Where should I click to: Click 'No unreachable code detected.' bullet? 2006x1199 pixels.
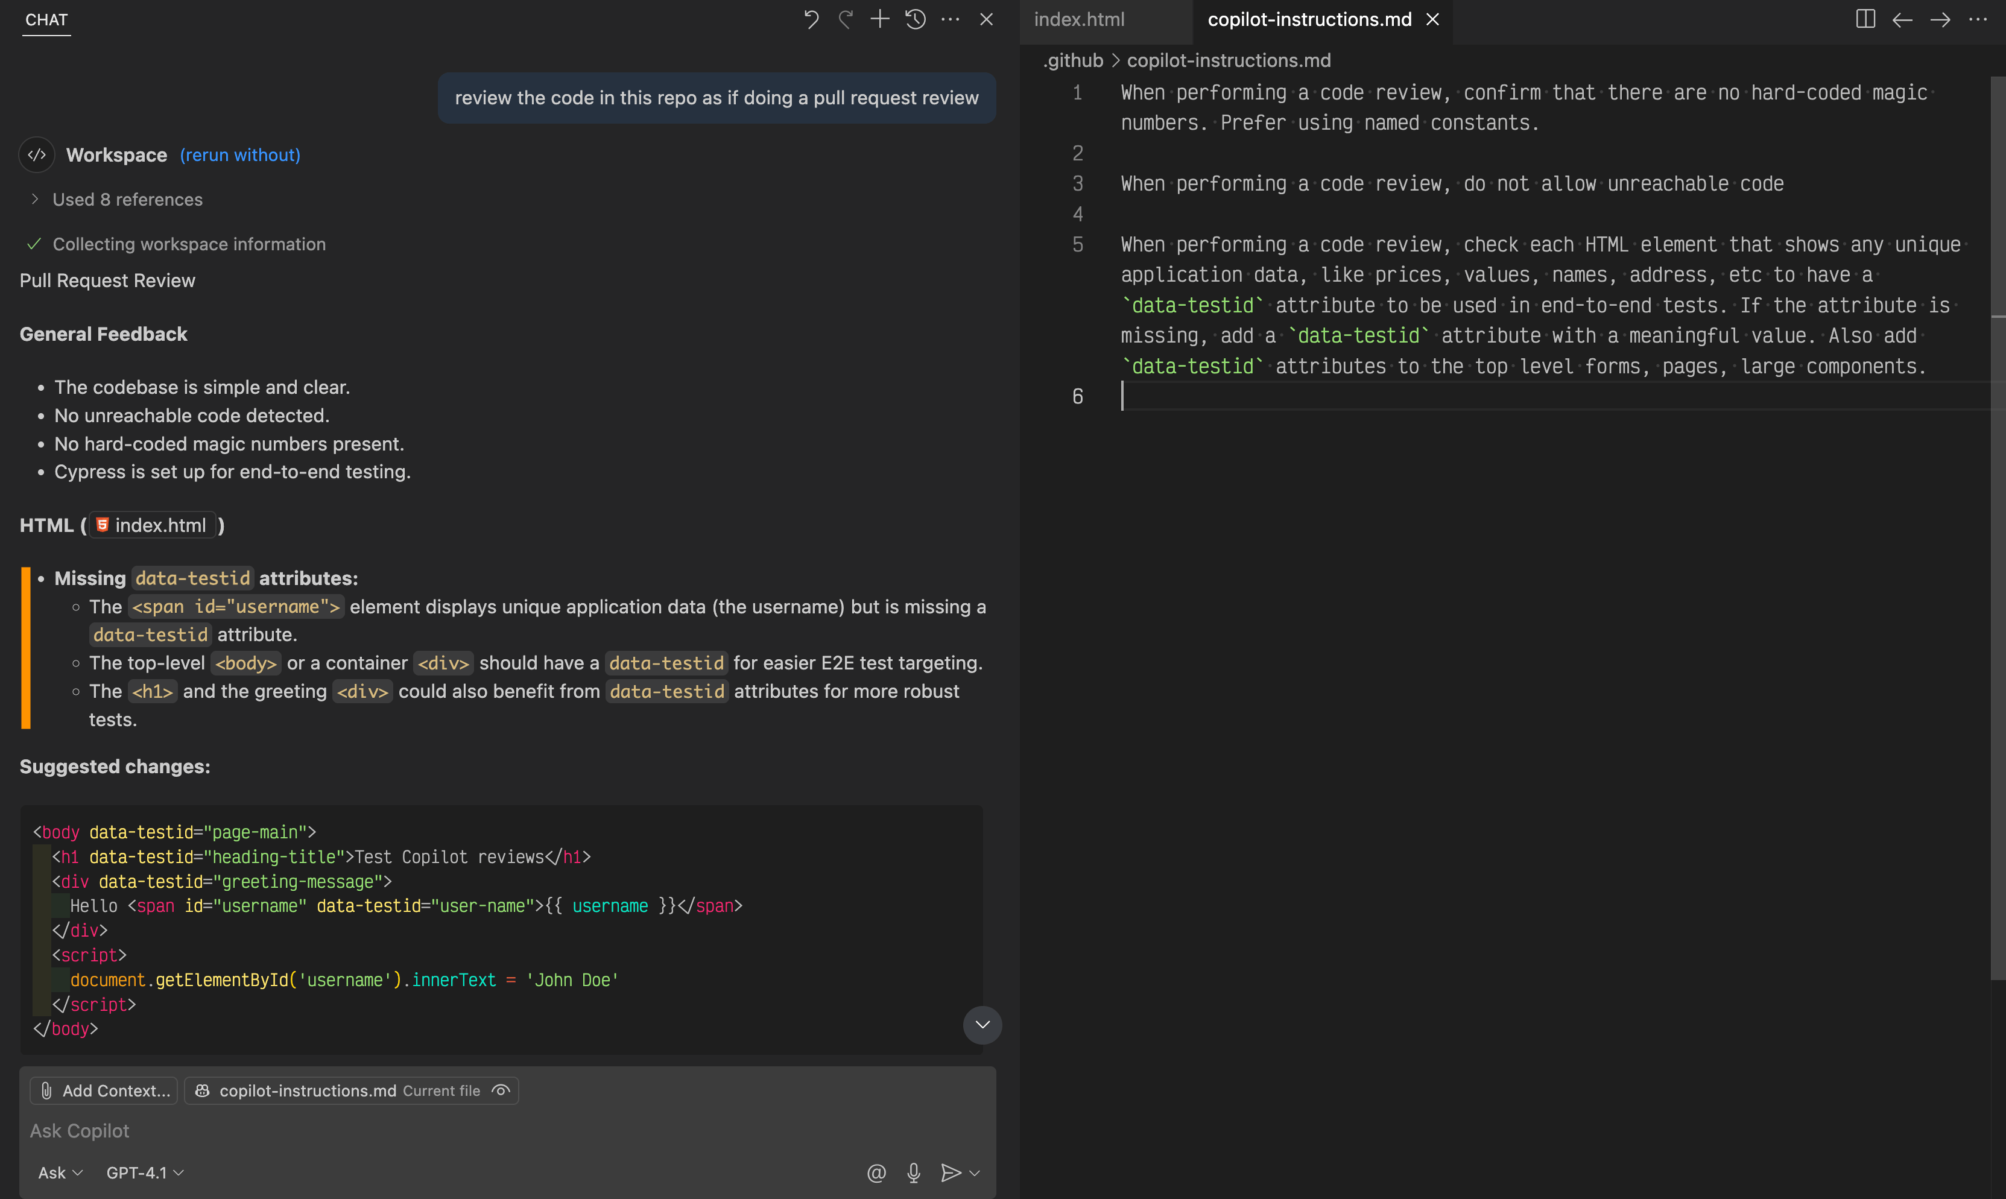[x=191, y=416]
